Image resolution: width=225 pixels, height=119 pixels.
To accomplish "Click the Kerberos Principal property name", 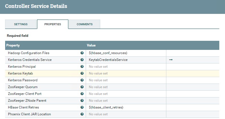I will [22, 67].
